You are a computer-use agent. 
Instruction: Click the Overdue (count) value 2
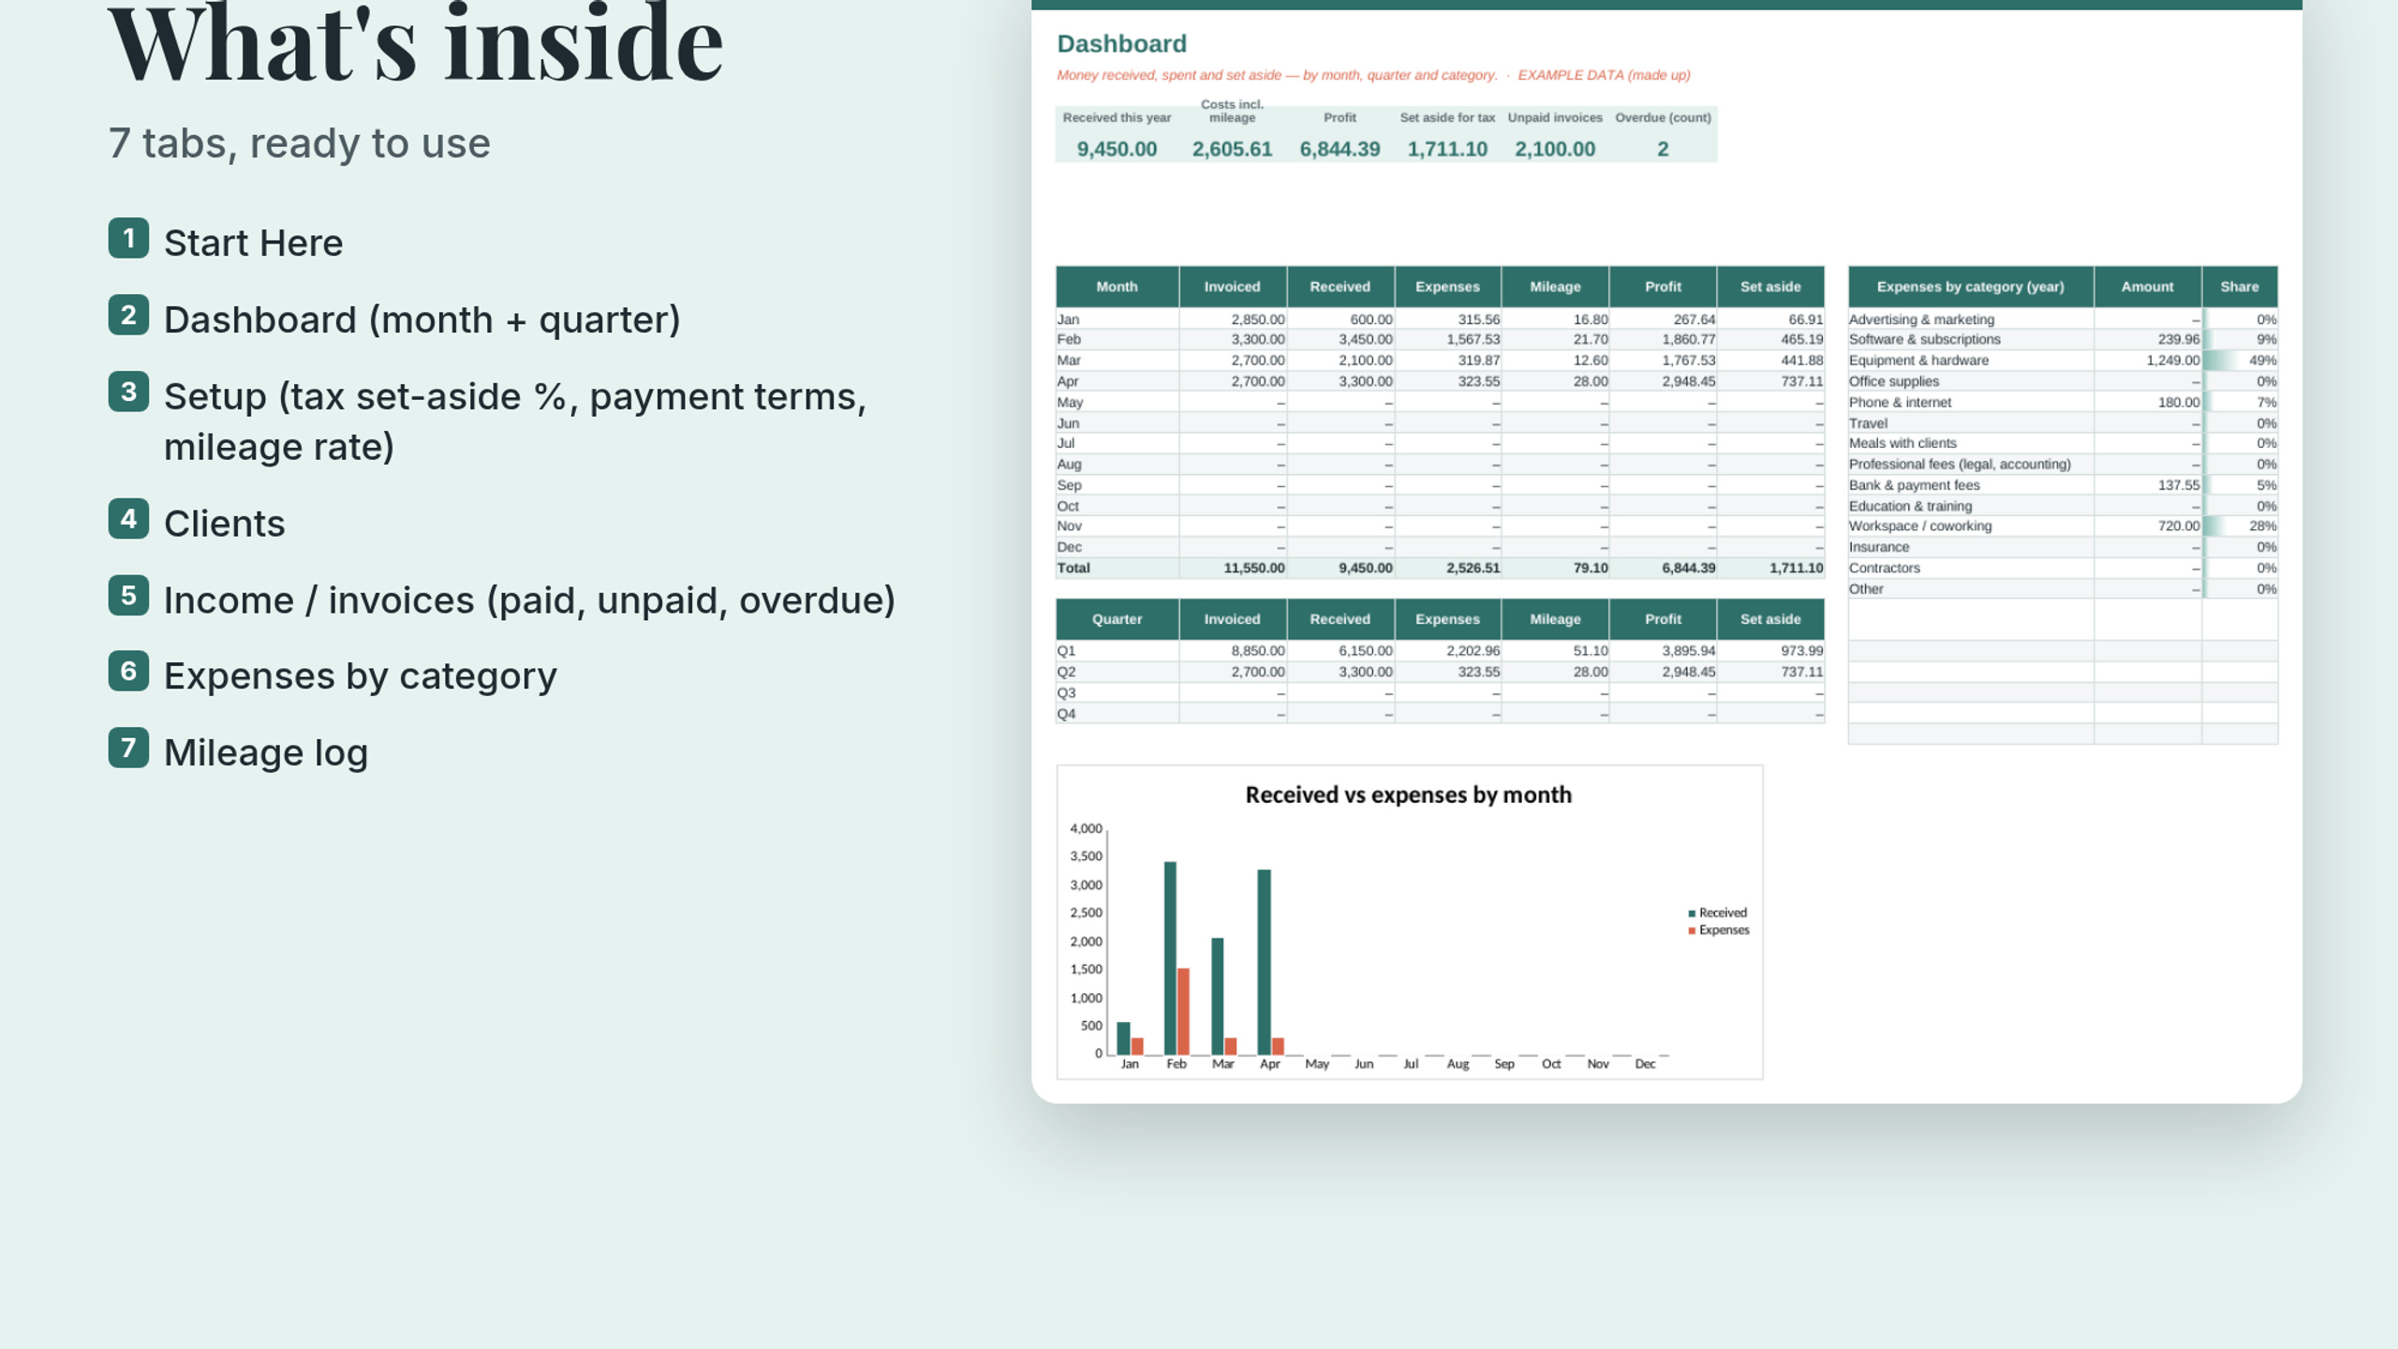[x=1663, y=149]
